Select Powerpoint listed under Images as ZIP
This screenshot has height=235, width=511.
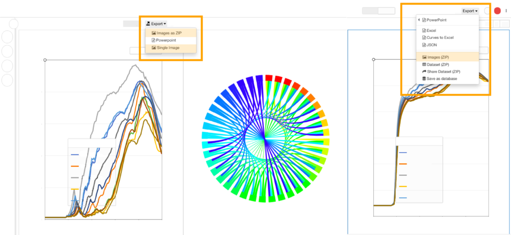(171, 40)
